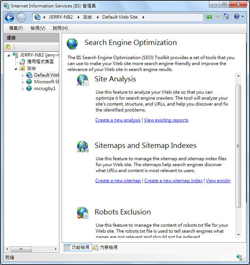Collapse the JERRY-NB2 server node

click(9, 55)
